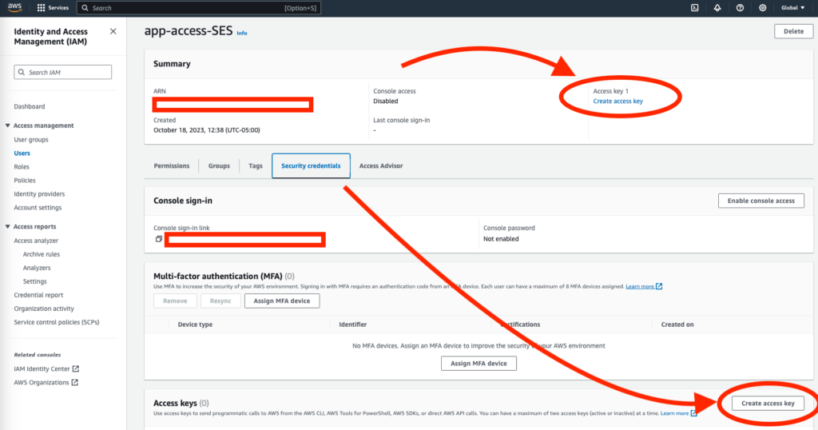Open Identity providers in the sidebar
Screen dimensions: 818x430
click(39, 194)
